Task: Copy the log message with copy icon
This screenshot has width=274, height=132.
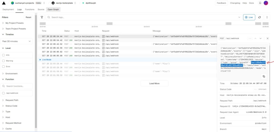Action: pyautogui.click(x=264, y=77)
